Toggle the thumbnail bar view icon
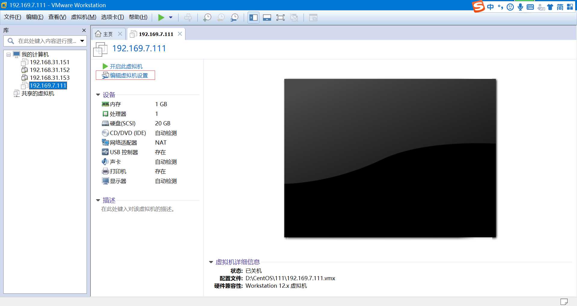 (x=267, y=17)
